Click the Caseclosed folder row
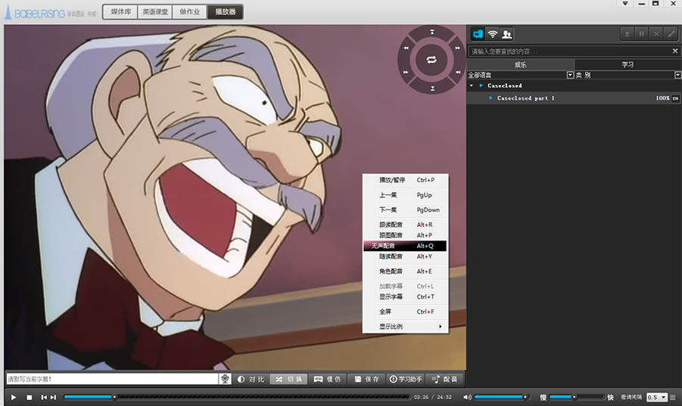This screenshot has height=406, width=682. (x=574, y=85)
